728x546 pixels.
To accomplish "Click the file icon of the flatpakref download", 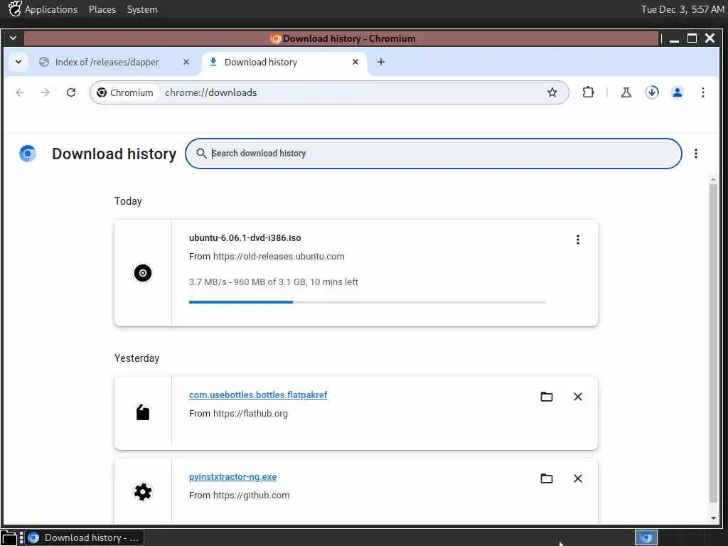I will [142, 412].
